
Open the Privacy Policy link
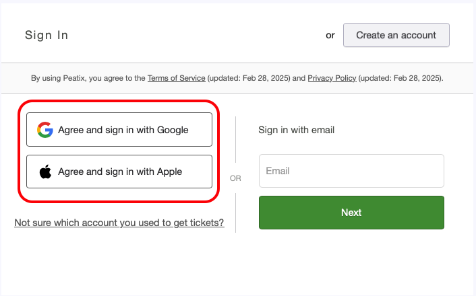point(332,78)
